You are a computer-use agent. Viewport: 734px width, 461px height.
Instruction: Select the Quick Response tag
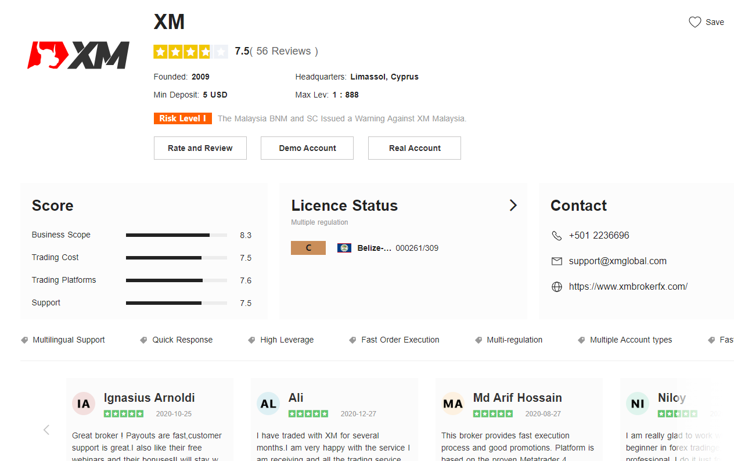[x=182, y=340]
